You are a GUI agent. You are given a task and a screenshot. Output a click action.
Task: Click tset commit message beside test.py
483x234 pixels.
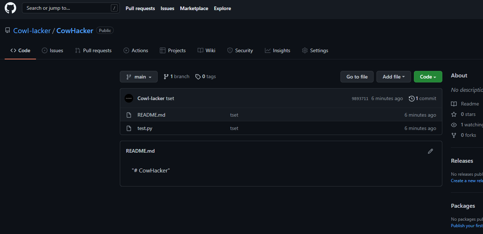234,129
